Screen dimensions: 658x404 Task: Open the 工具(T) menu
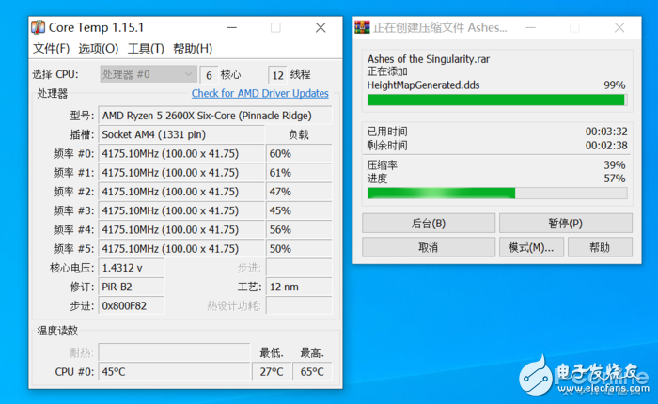pyautogui.click(x=146, y=49)
